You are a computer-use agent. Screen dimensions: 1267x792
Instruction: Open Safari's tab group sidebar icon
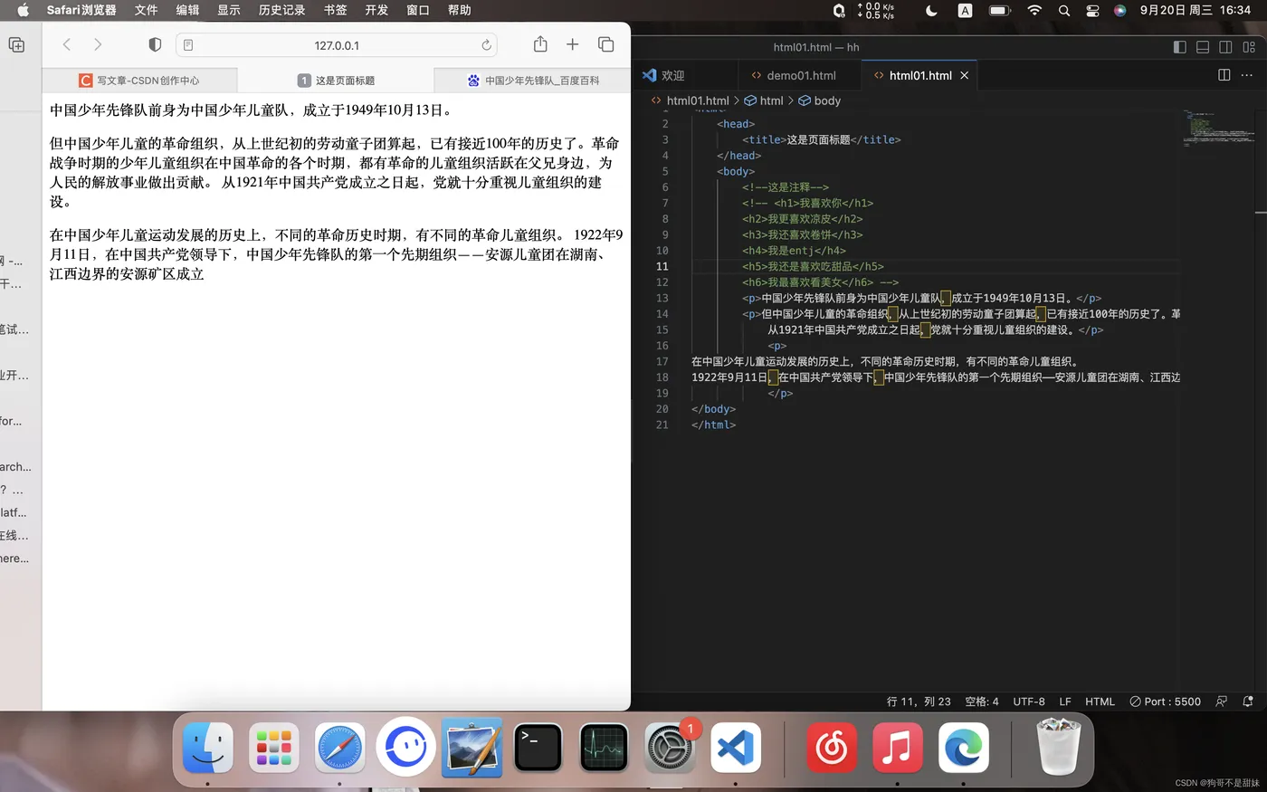16,44
